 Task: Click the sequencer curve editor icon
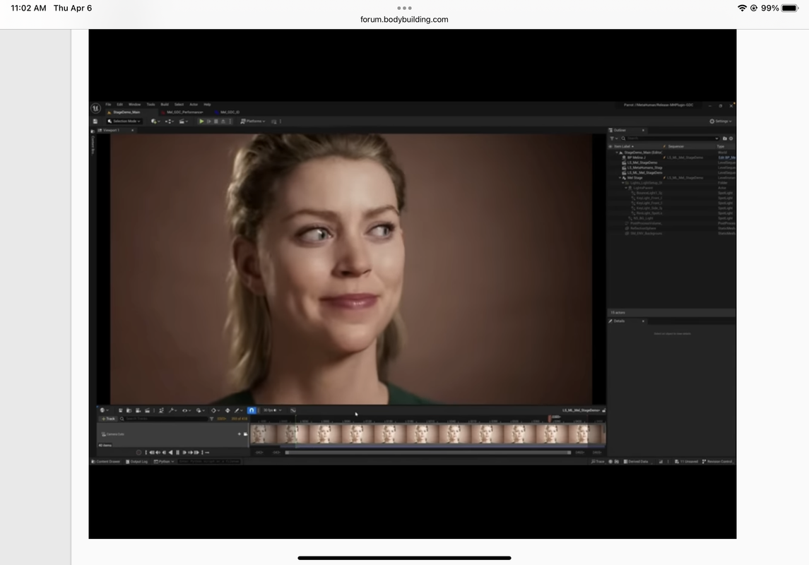[x=293, y=410]
